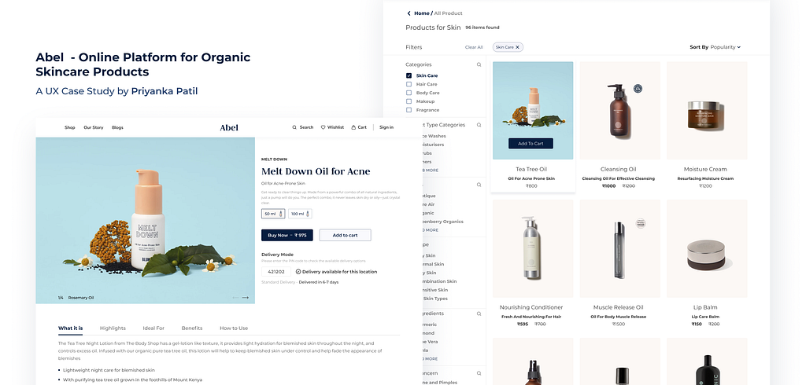Viewport: 806px width, 385px height.
Task: Check the Fragrance category
Action: (409, 110)
